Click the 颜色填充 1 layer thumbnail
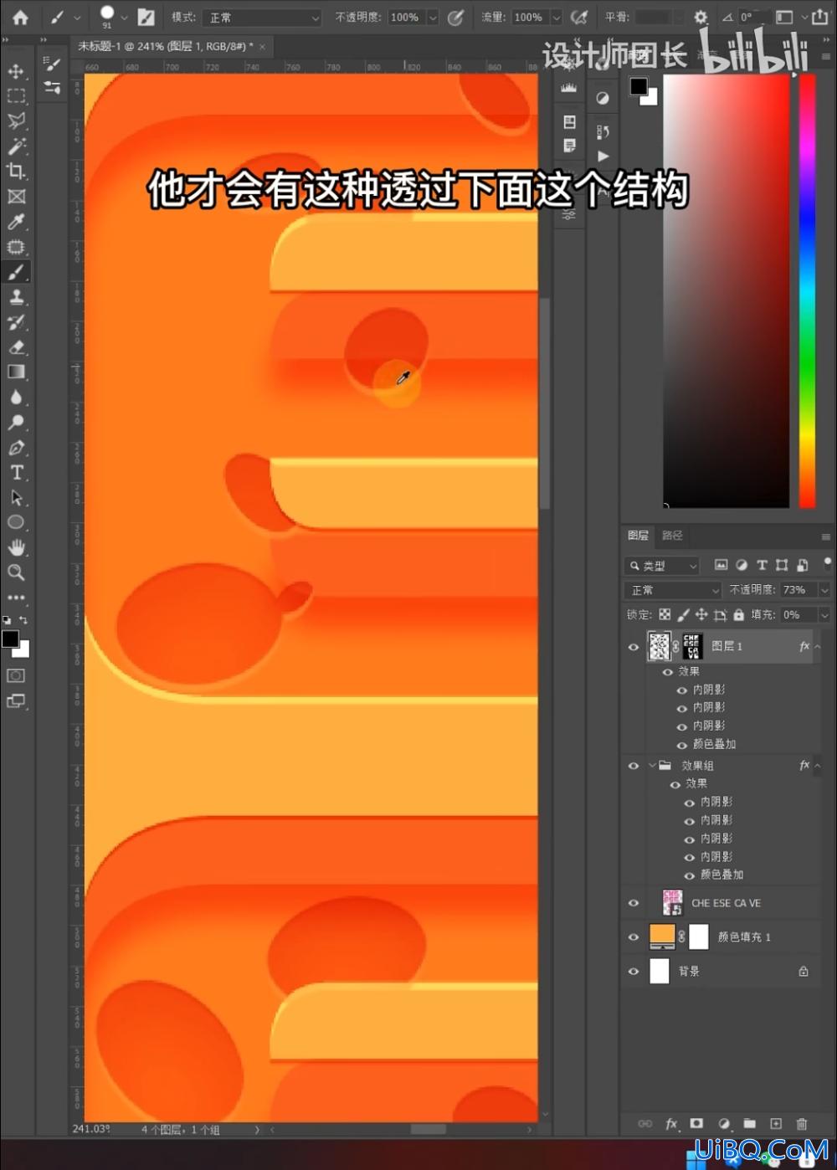 [x=662, y=937]
